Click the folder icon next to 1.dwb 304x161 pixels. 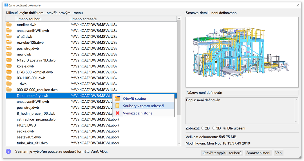point(9,84)
